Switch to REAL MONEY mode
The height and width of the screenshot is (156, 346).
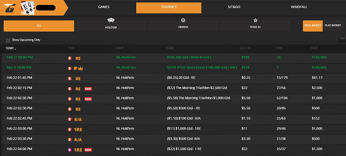(x=313, y=26)
